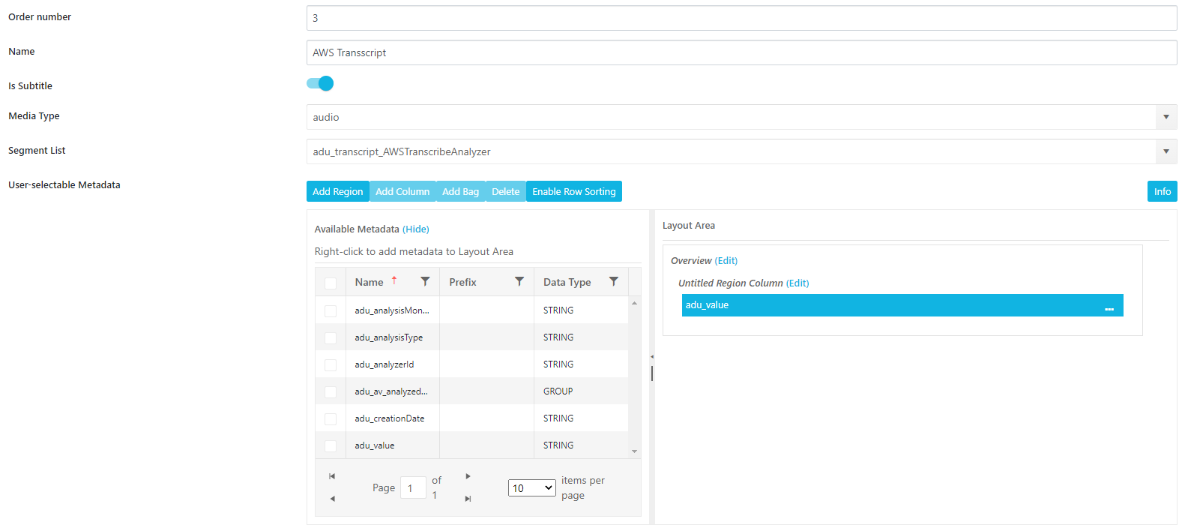The height and width of the screenshot is (531, 1185).
Task: Open the items per page dropdown
Action: point(531,488)
